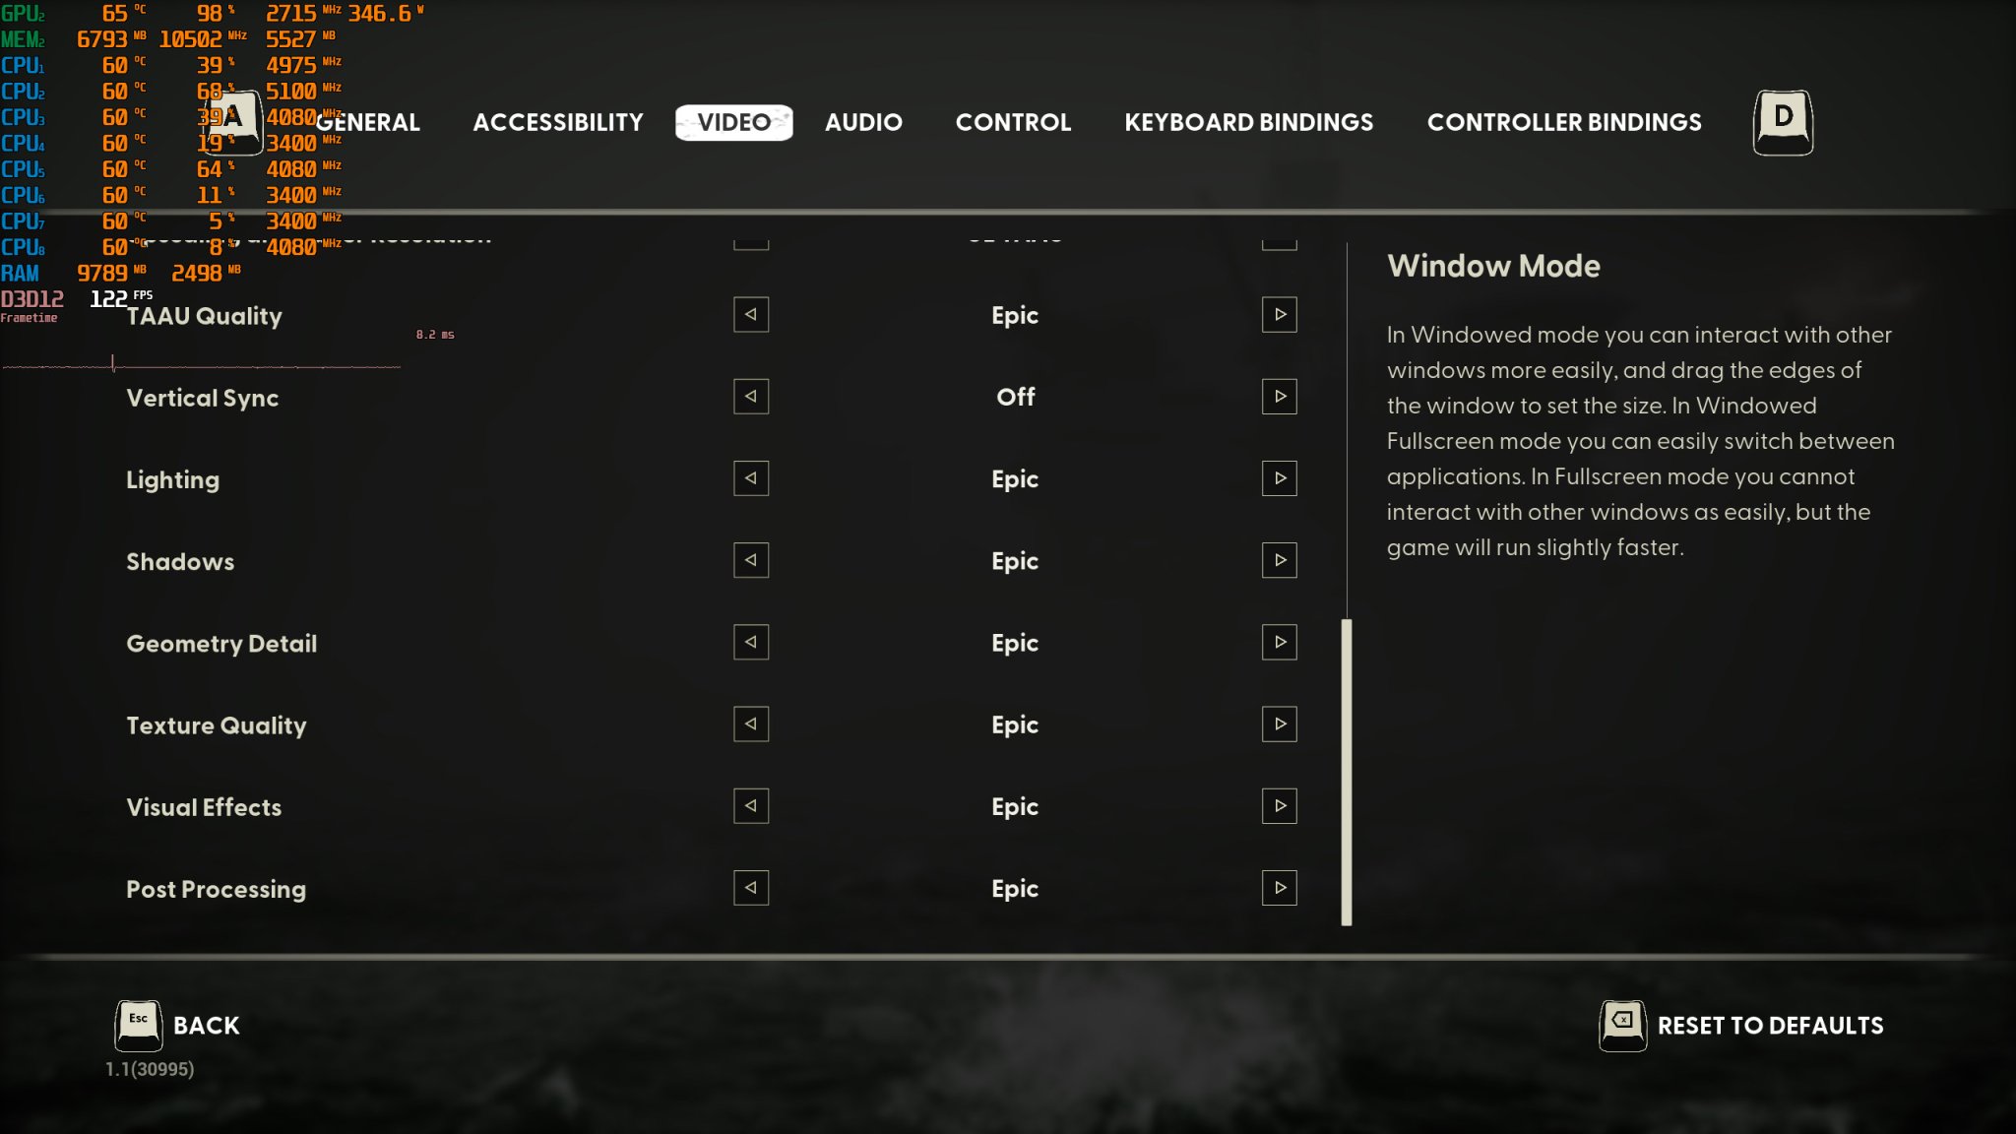Switch to the GENERAL settings tab
Image resolution: width=2016 pixels, height=1134 pixels.
tap(367, 122)
